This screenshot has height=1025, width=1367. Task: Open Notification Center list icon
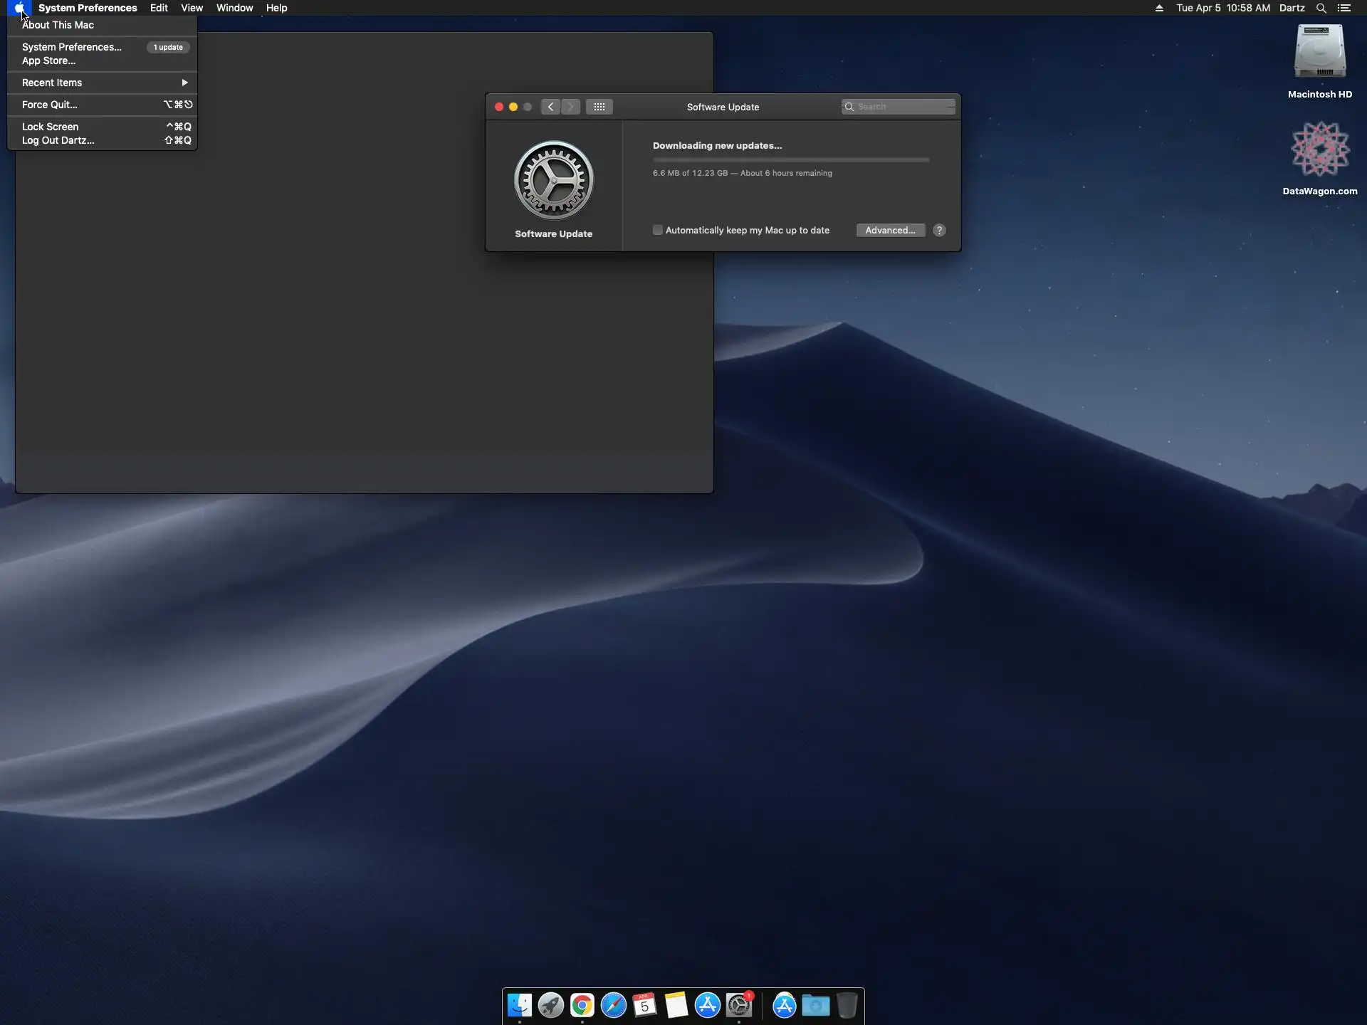1344,8
